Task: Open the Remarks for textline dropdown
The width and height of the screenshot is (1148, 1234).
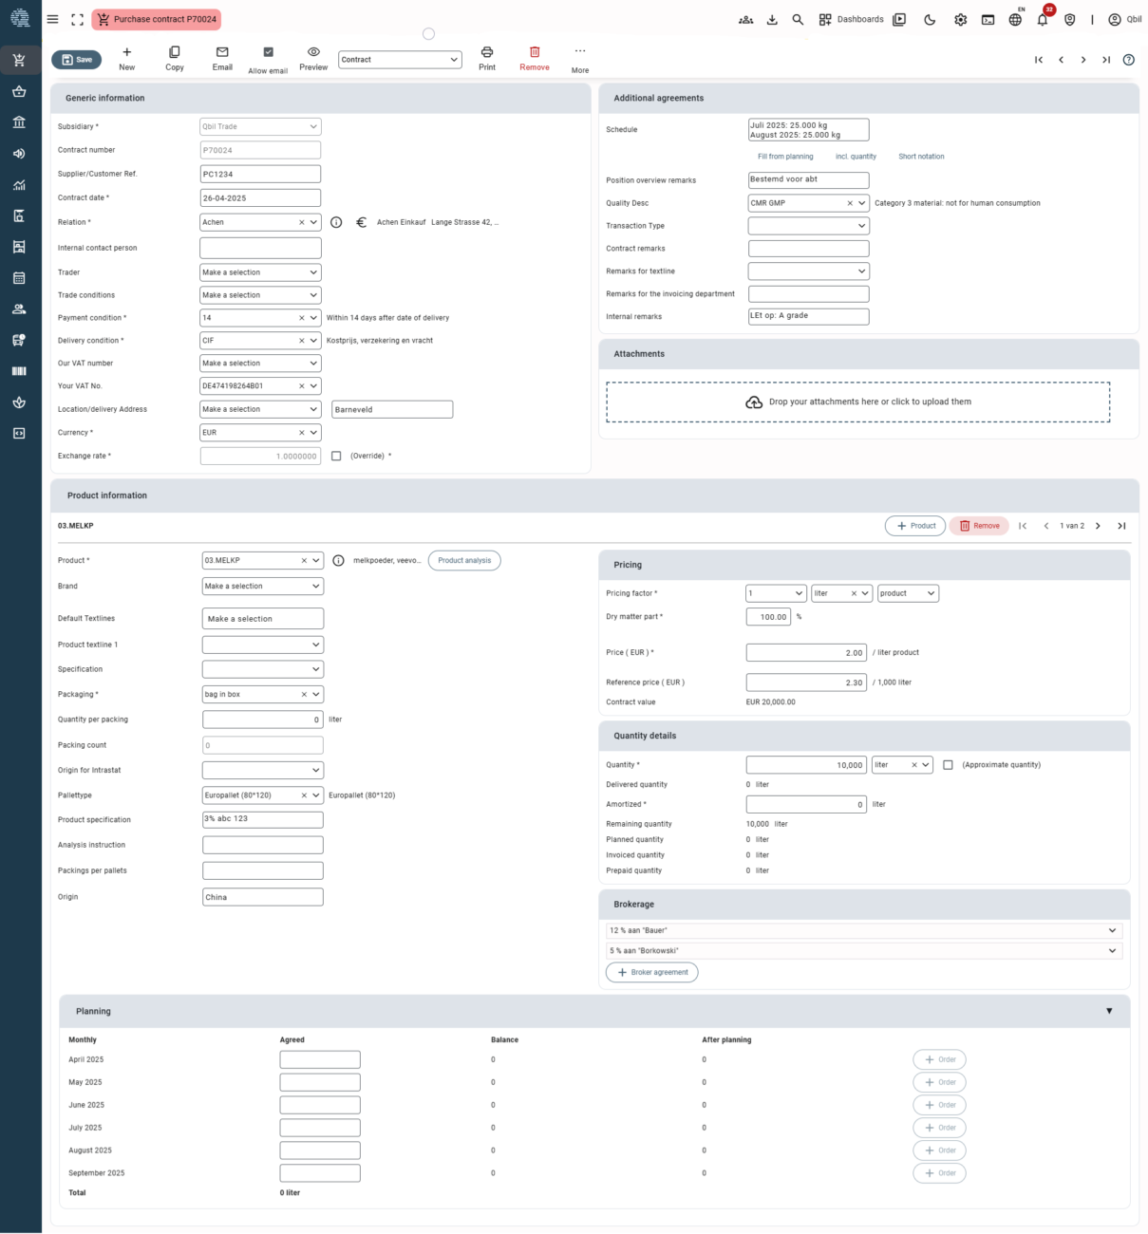Action: (x=809, y=271)
